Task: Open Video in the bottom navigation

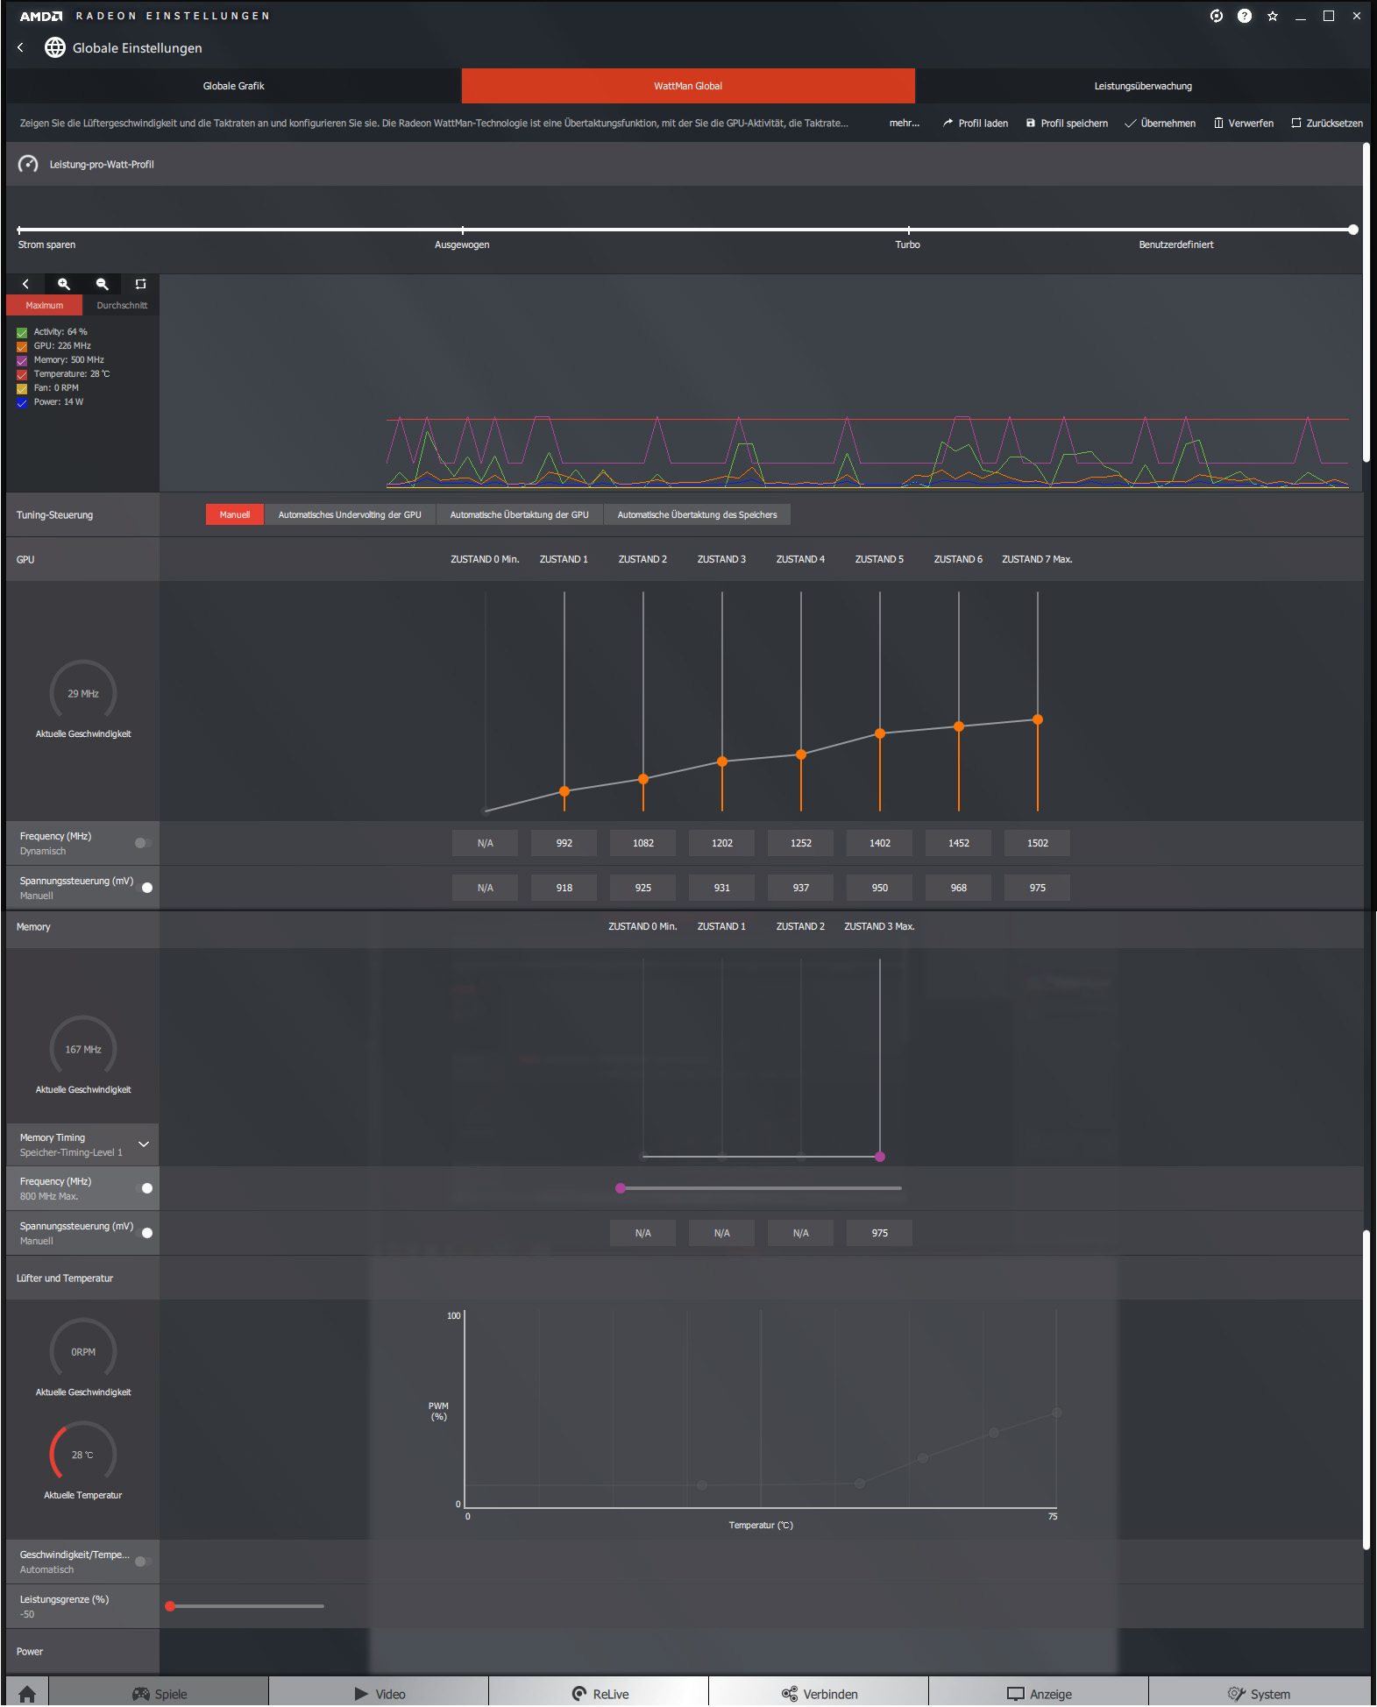Action: coord(380,1694)
